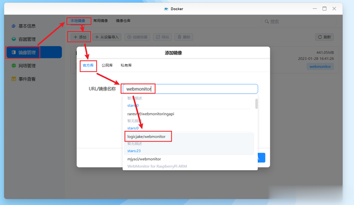Viewport: 354px width, 205px height.
Task: Focus the 搜索 search field
Action: (x=299, y=22)
